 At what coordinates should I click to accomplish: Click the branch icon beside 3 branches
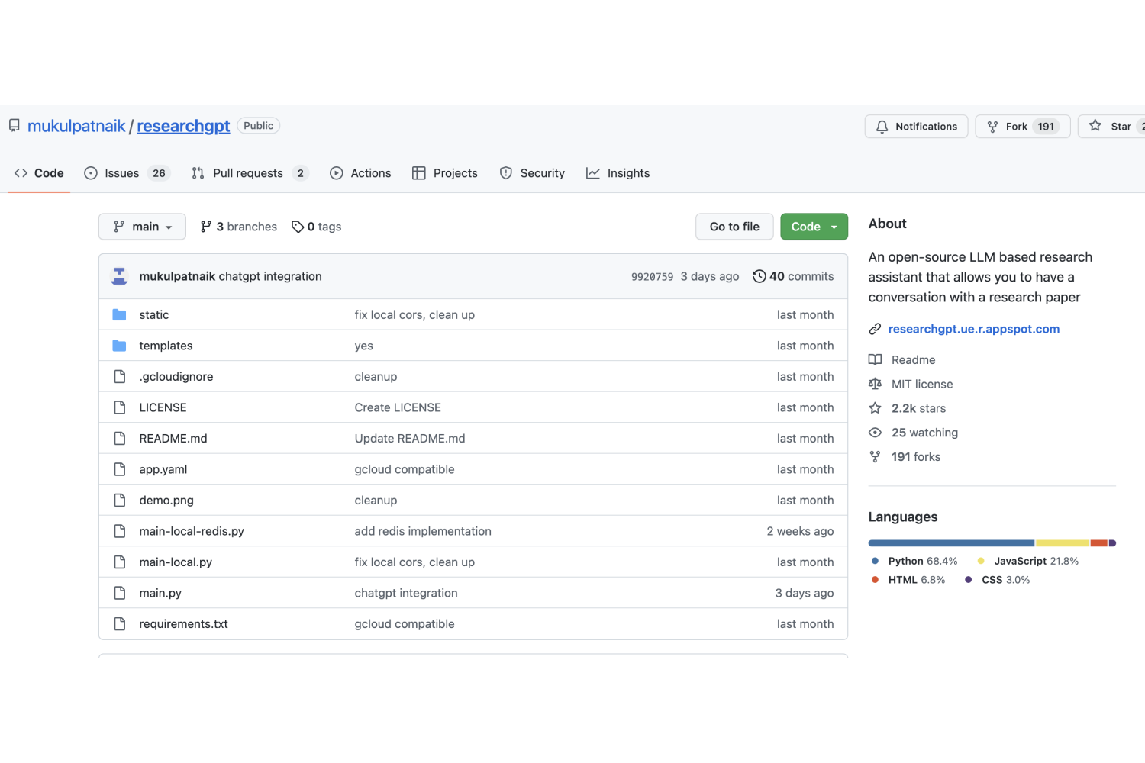tap(206, 227)
